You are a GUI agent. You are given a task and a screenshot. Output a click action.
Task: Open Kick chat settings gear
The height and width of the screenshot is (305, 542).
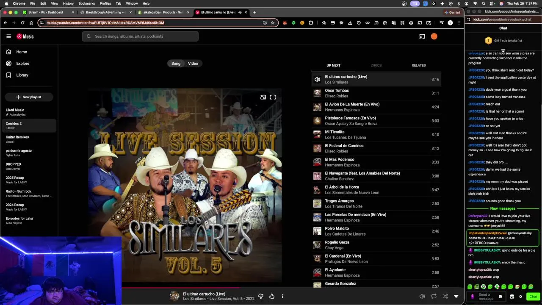[x=521, y=297]
